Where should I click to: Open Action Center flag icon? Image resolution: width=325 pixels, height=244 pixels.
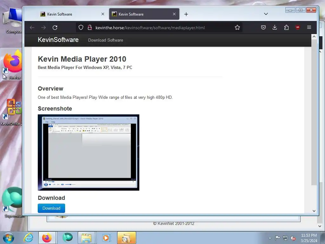[277, 238]
